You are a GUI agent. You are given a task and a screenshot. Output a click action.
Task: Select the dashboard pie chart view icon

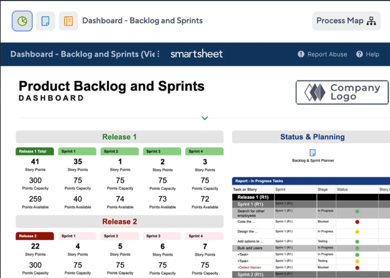pyautogui.click(x=22, y=21)
